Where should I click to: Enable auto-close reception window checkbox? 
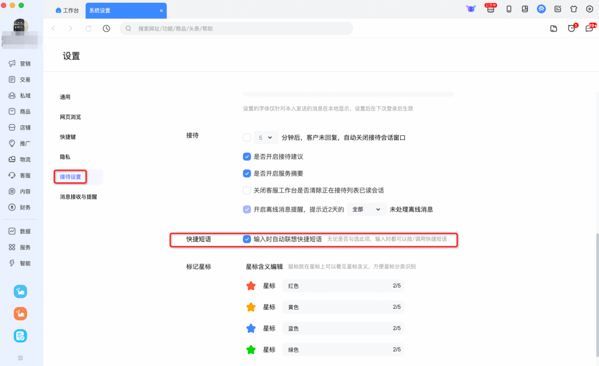(247, 137)
